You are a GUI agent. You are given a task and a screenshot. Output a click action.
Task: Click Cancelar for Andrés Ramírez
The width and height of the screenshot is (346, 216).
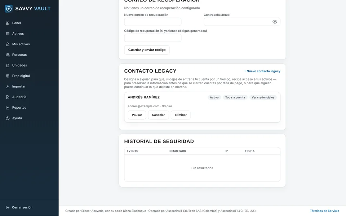[158, 115]
